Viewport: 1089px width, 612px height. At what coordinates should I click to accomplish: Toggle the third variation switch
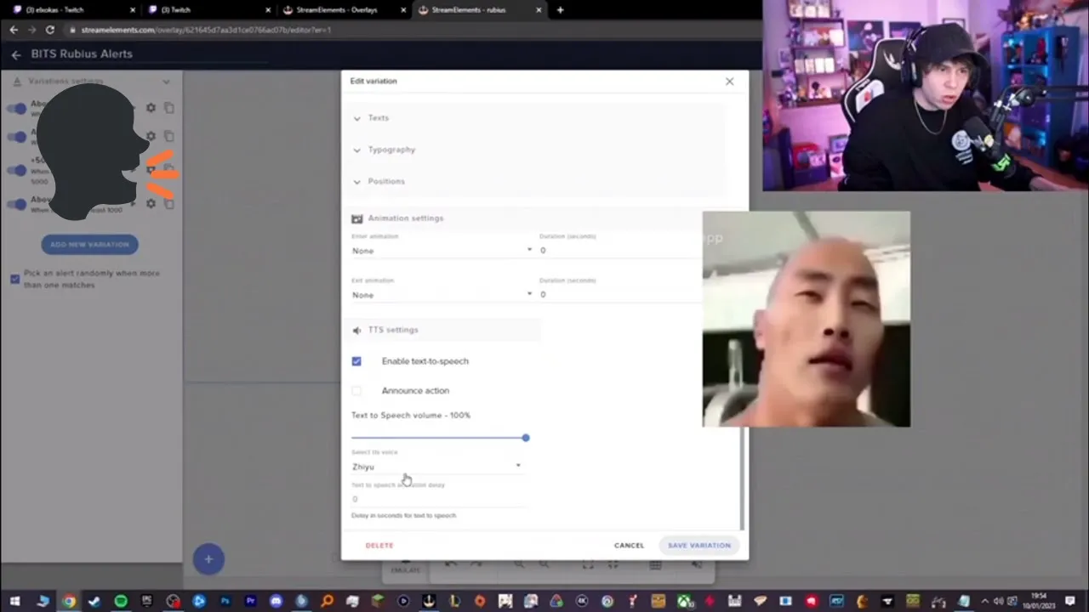tap(17, 171)
